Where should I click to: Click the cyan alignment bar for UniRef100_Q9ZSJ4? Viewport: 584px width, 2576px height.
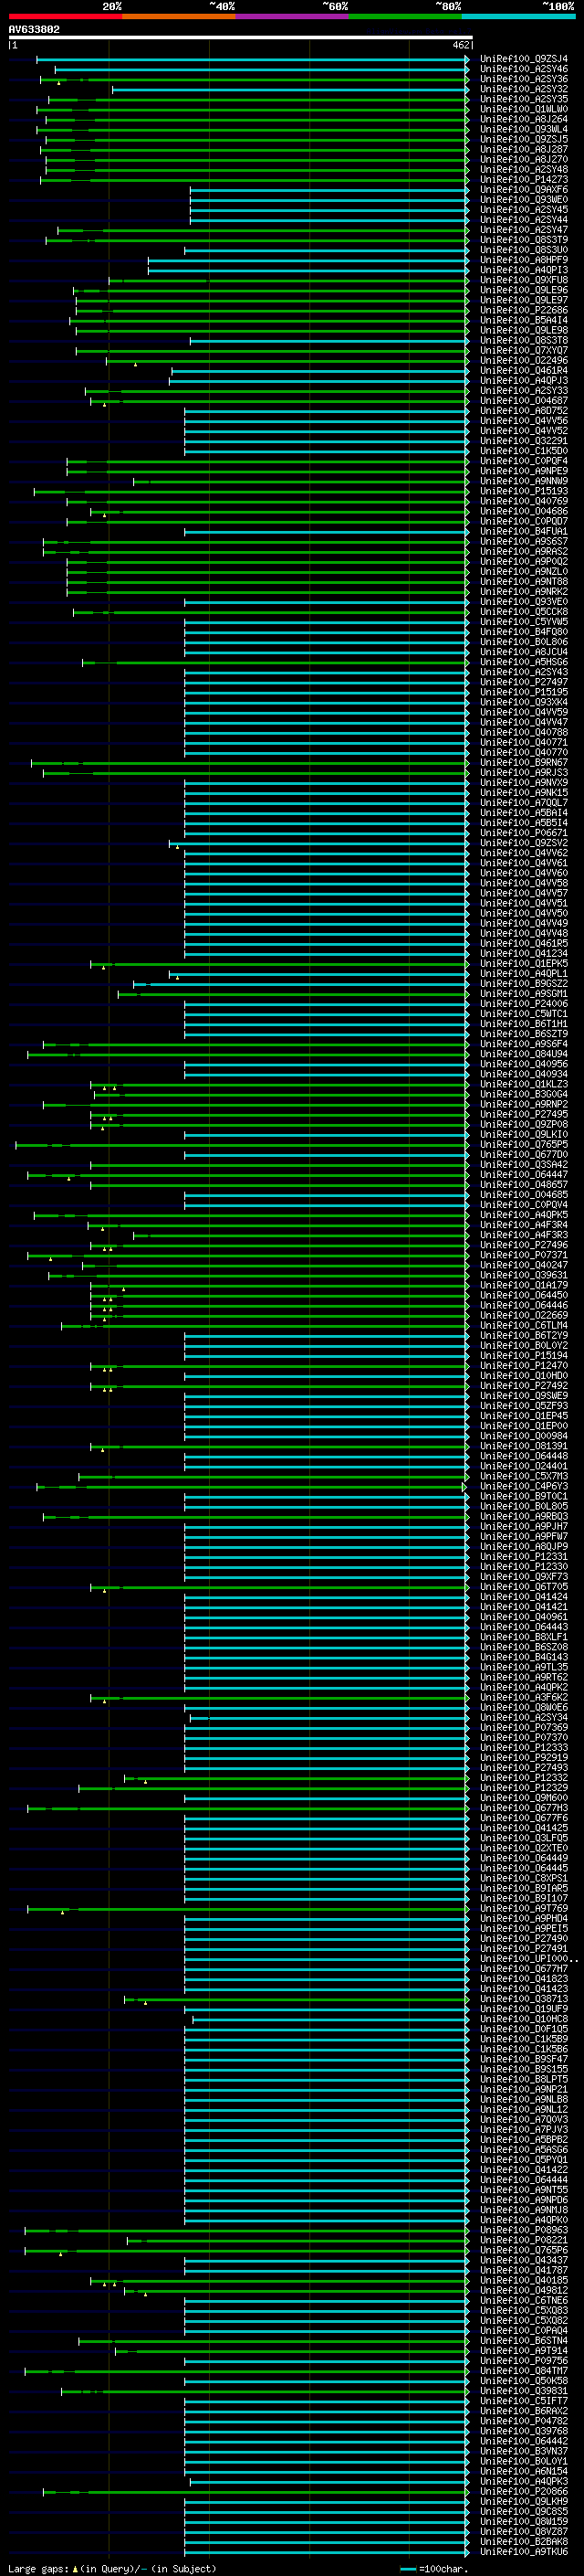(x=253, y=60)
